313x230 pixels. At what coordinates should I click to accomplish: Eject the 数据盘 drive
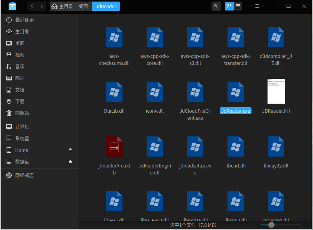point(70,161)
